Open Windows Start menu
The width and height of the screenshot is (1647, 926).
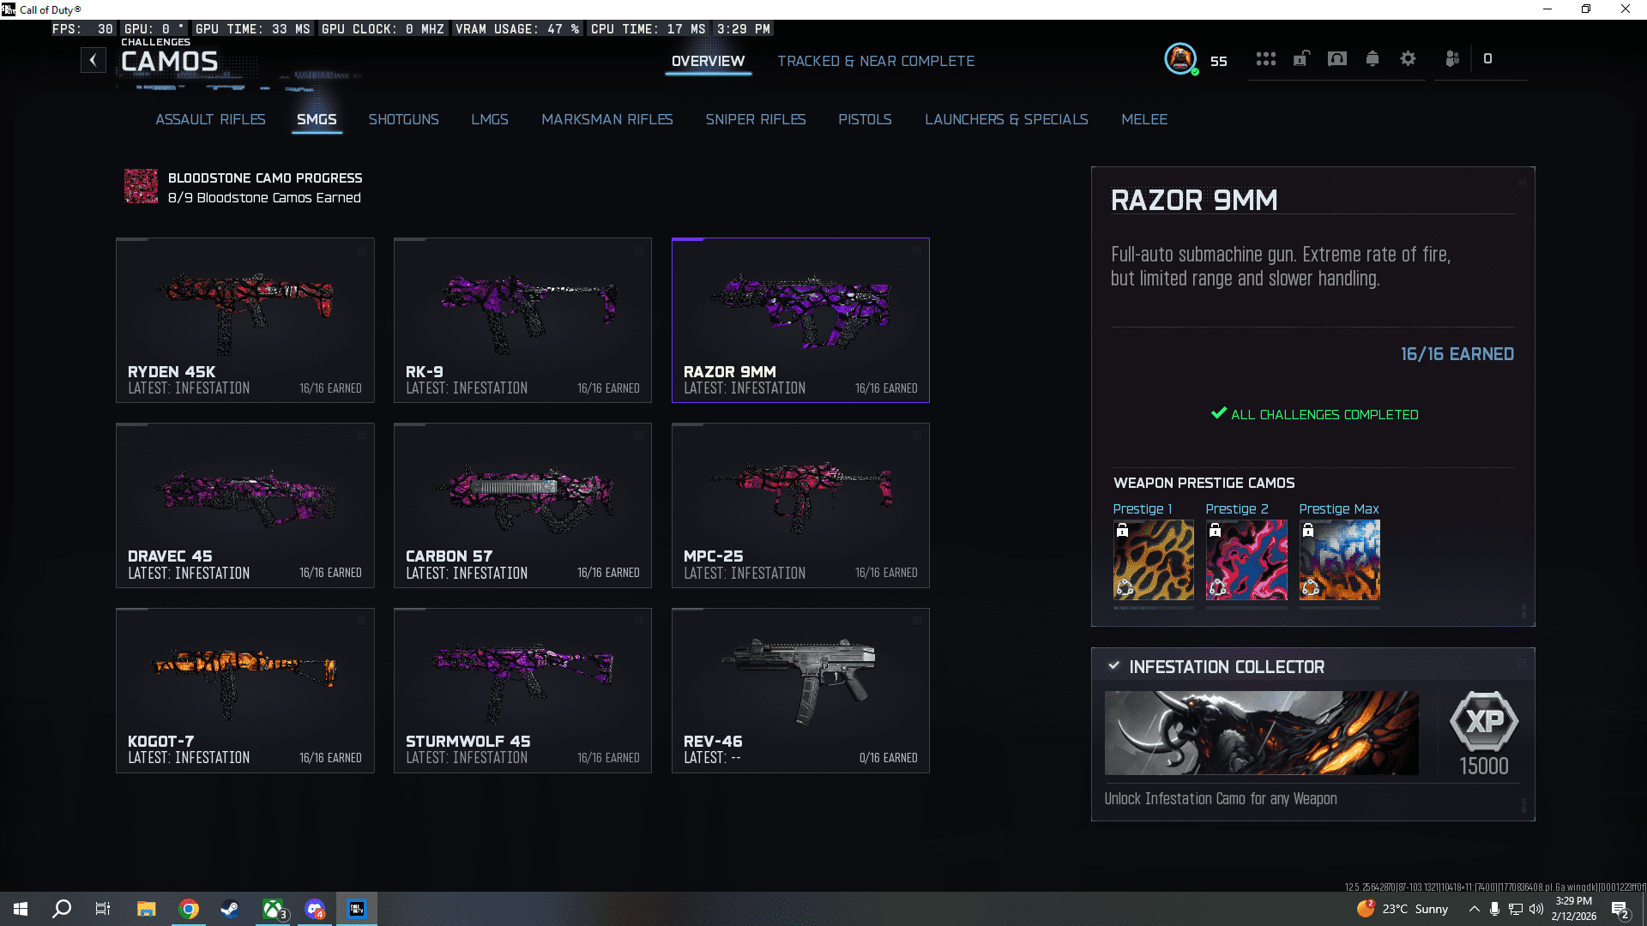coord(21,909)
